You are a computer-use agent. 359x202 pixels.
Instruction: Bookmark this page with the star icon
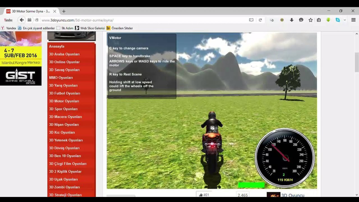coord(310,20)
